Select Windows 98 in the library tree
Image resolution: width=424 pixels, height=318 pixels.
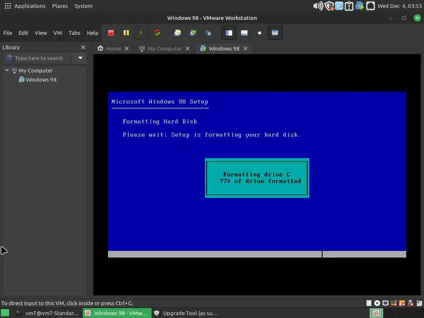[x=41, y=80]
